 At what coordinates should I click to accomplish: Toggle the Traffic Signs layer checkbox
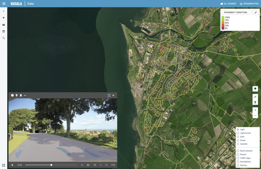pyautogui.click(x=238, y=158)
